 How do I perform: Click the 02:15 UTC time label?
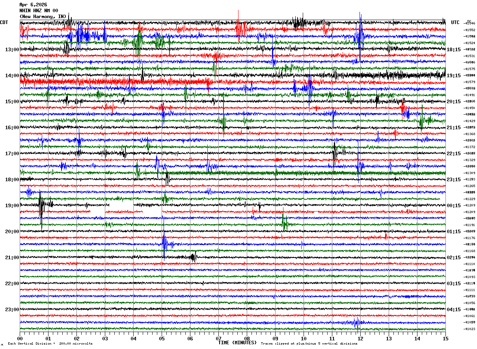454,258
